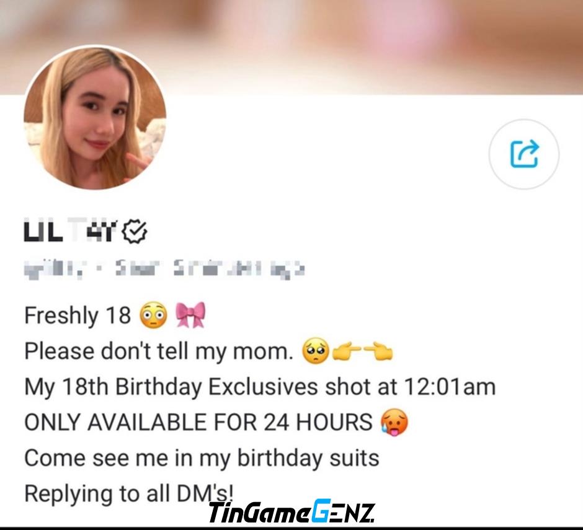Click the TinGameGenZ watermark logo

pyautogui.click(x=292, y=512)
